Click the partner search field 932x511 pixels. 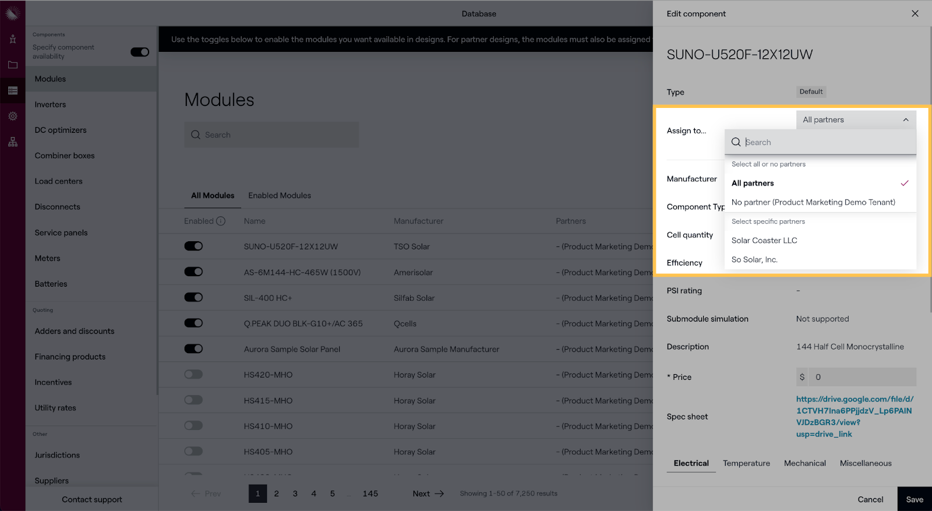820,142
